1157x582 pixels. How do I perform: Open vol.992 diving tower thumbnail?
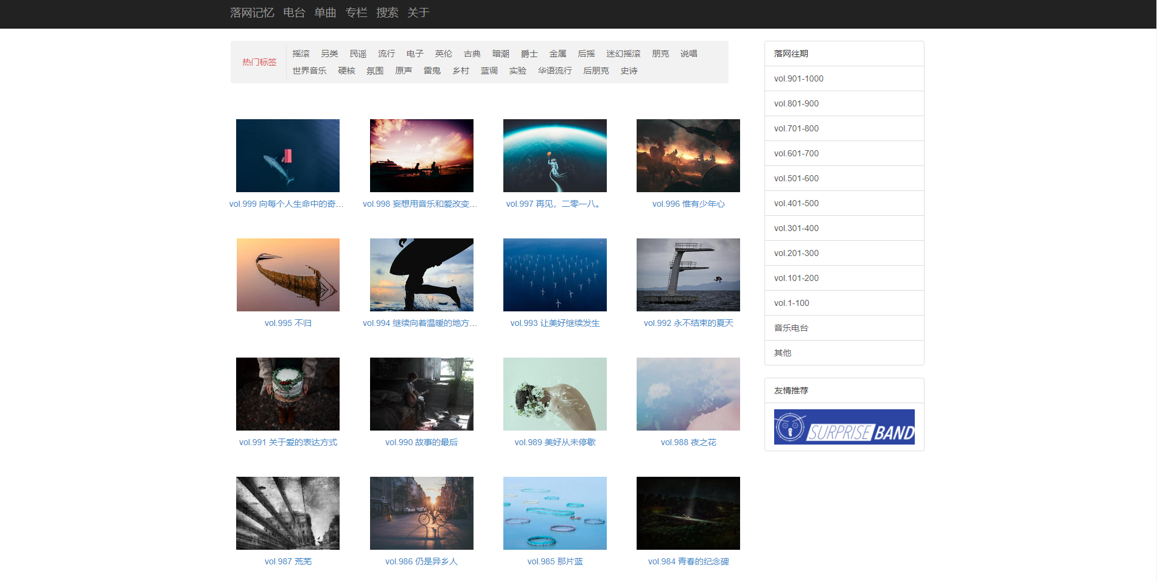coord(688,275)
